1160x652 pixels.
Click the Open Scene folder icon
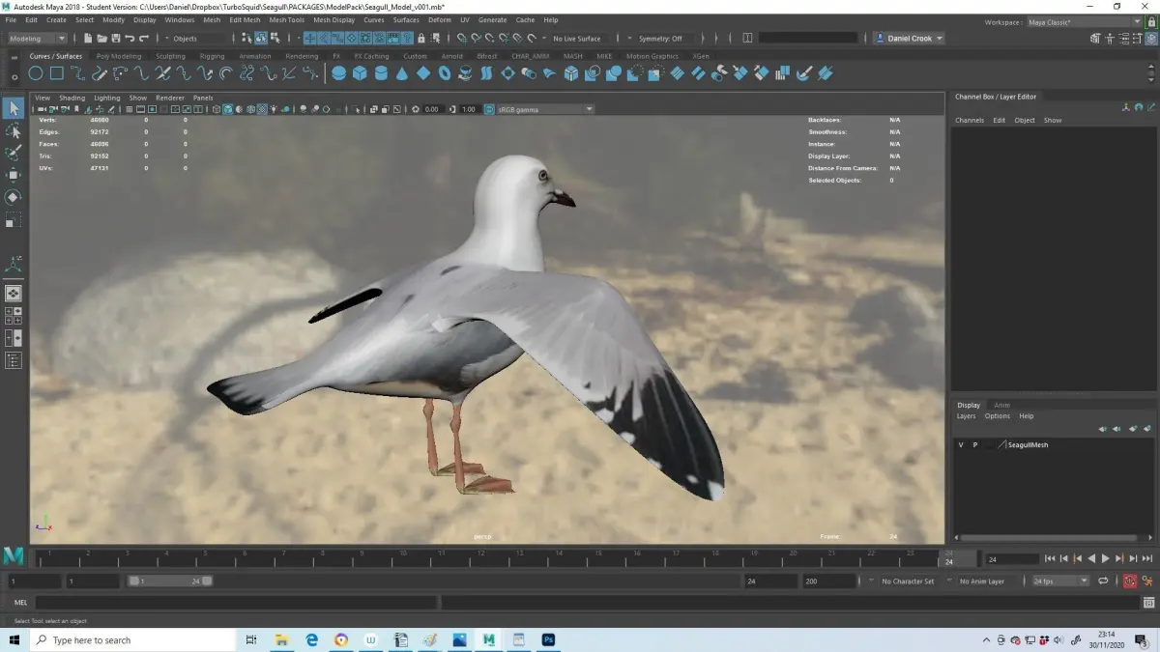click(x=101, y=39)
